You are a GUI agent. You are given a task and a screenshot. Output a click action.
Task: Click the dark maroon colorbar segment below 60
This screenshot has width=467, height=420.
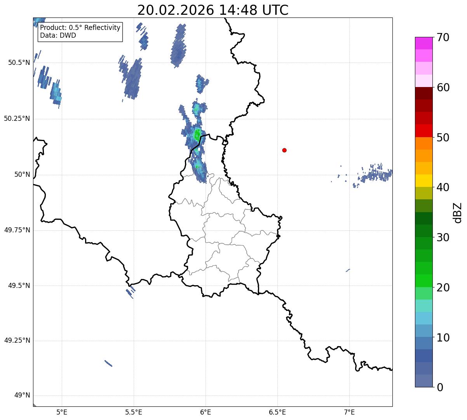tap(423, 93)
